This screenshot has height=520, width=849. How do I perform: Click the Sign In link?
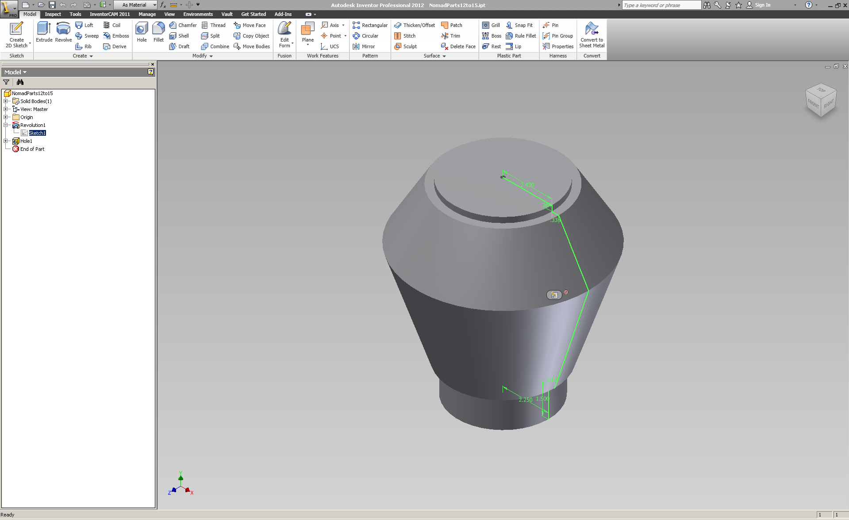coord(762,5)
